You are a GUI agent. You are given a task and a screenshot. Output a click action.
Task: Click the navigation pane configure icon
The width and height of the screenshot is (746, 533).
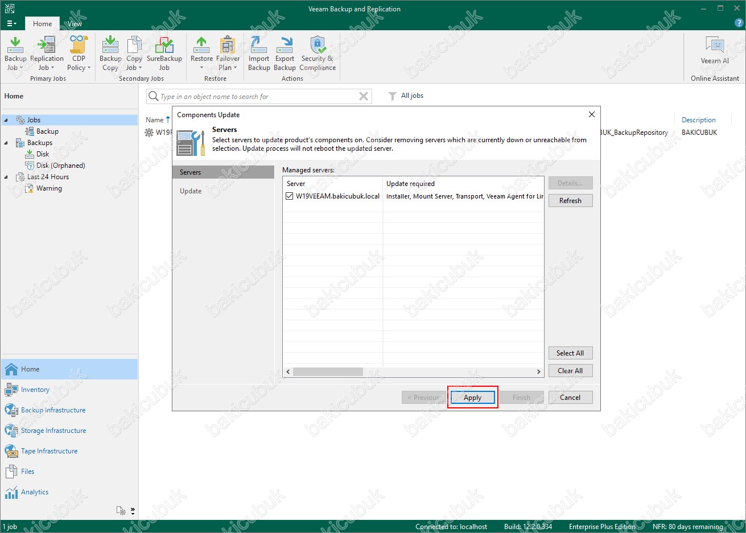[121, 511]
